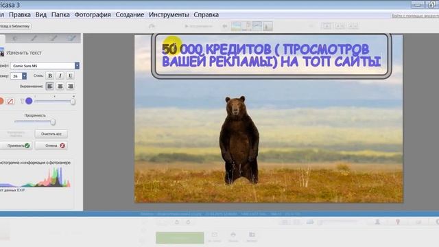The width and height of the screenshot is (439, 247).
Task: Click the purple caption text on the photo
Action: pos(271,56)
